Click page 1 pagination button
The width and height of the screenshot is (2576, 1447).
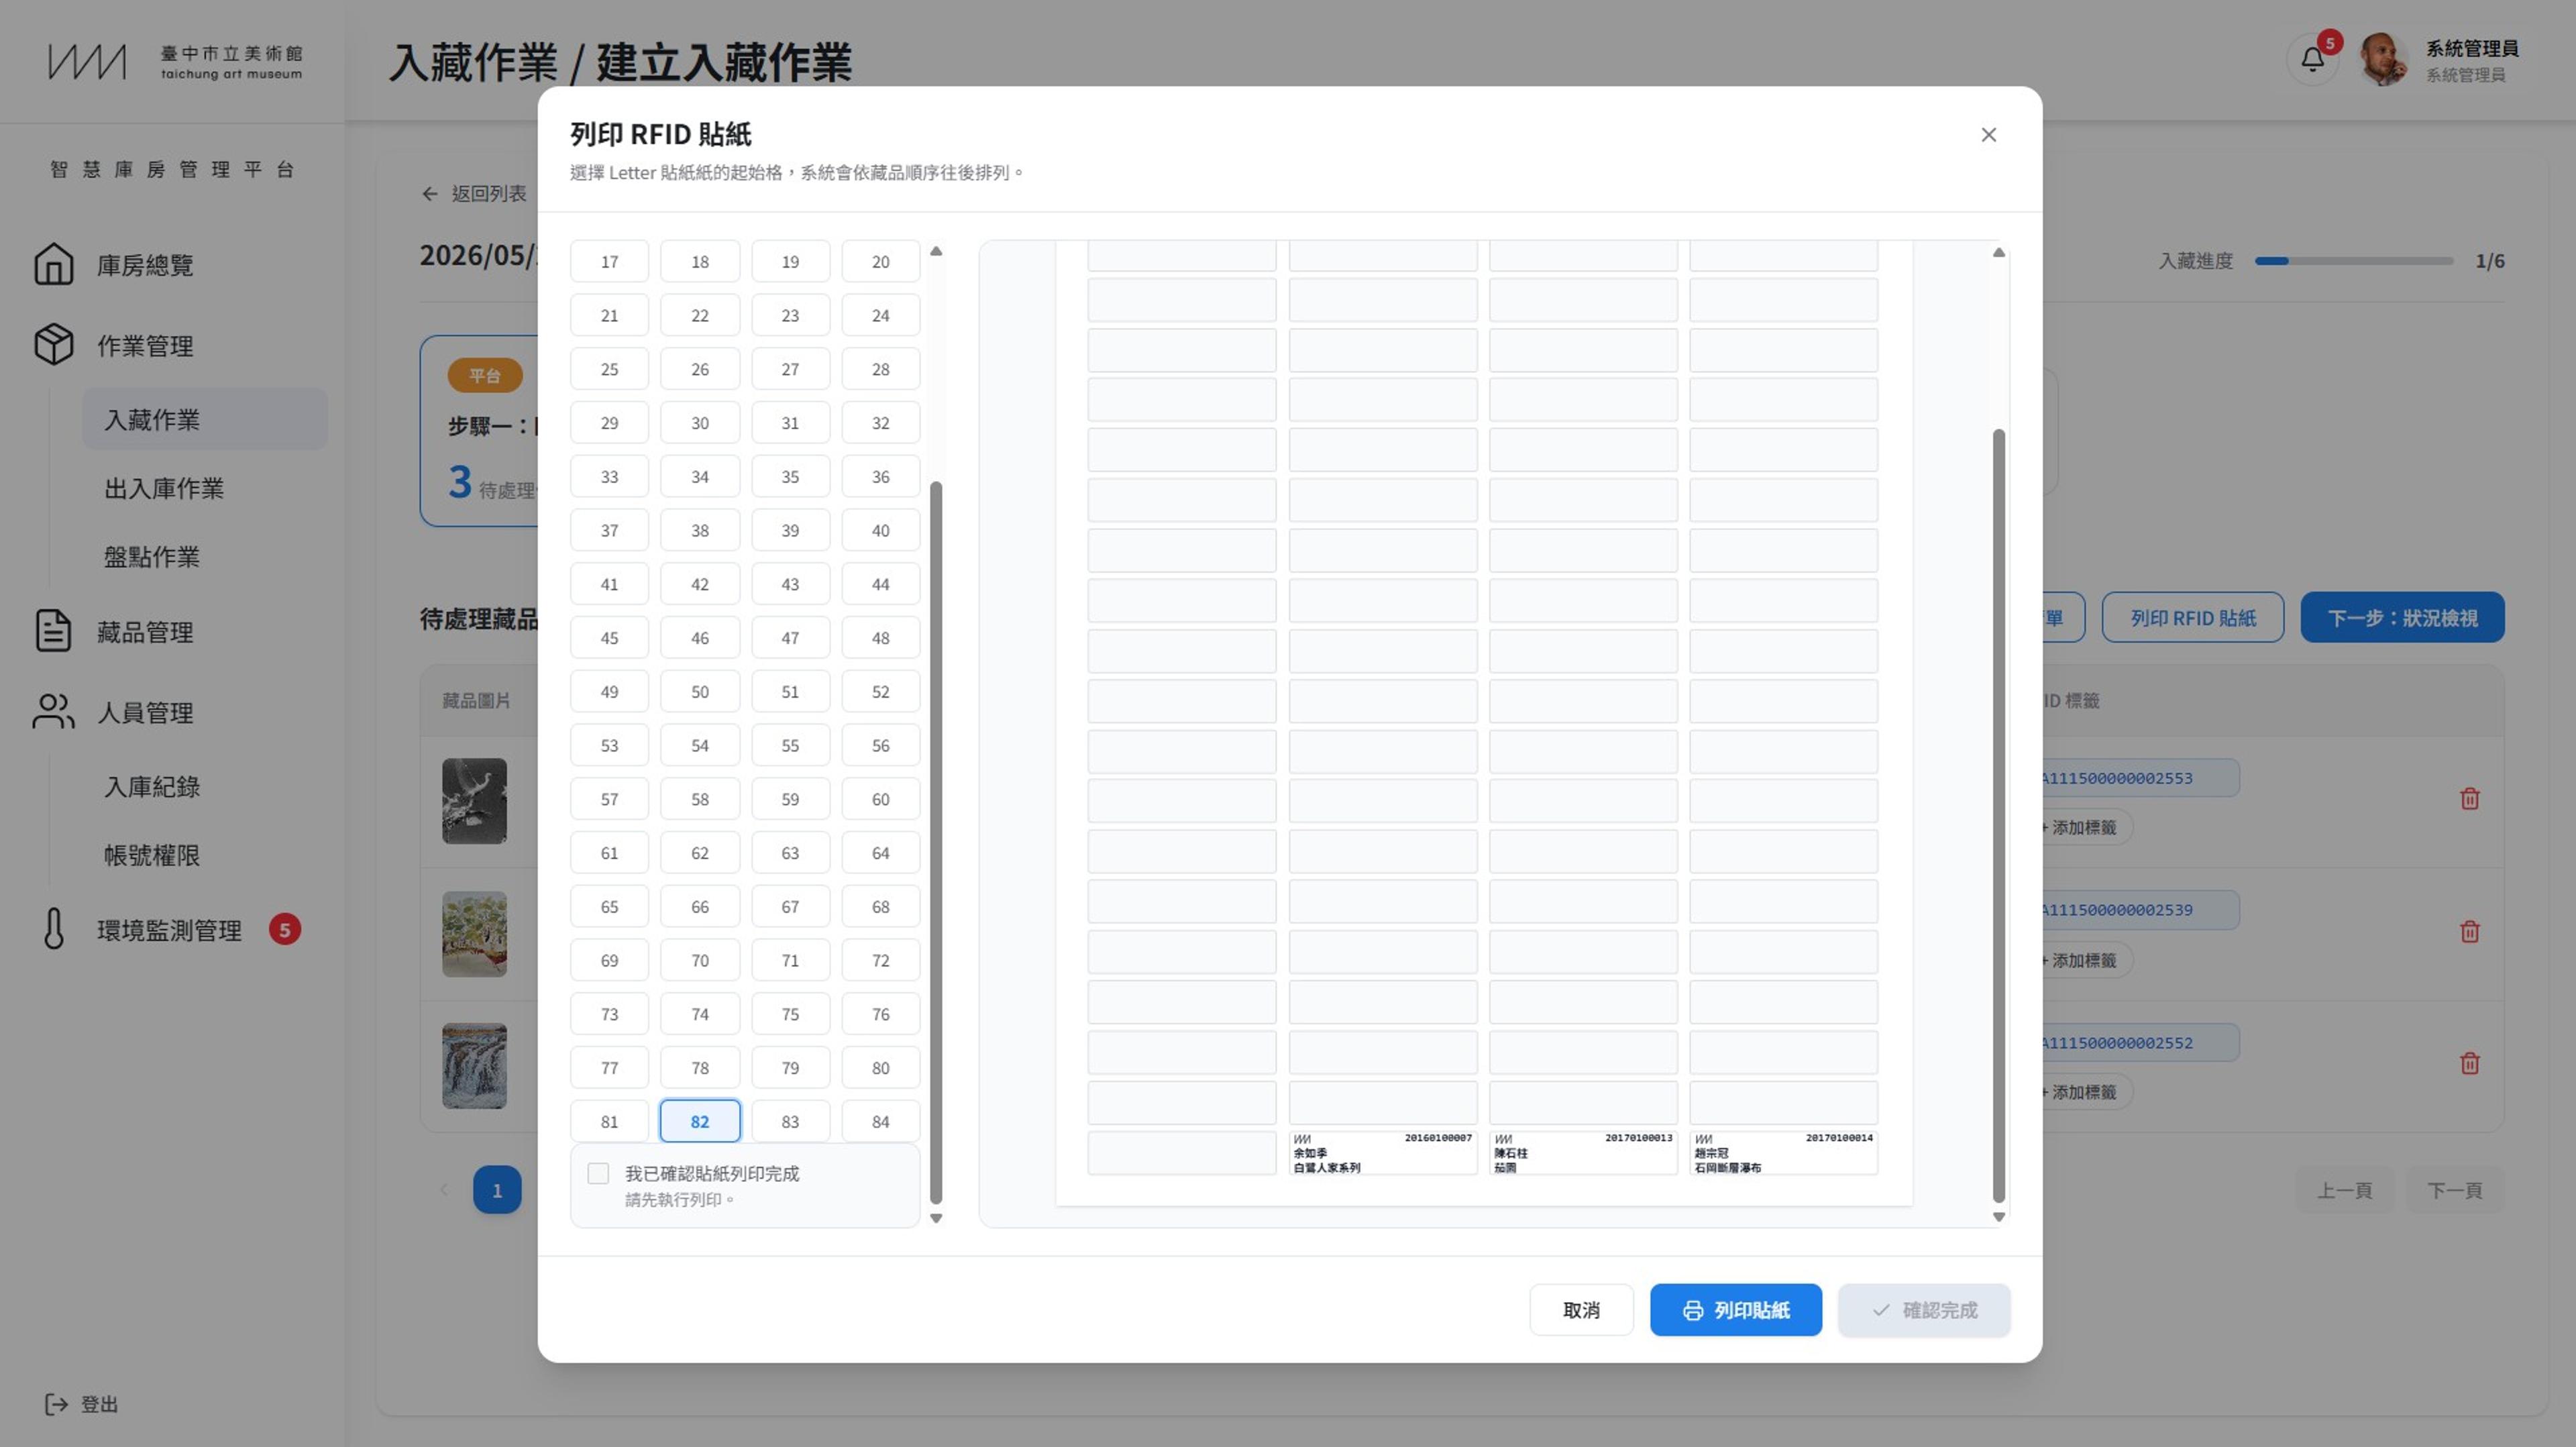coord(497,1190)
